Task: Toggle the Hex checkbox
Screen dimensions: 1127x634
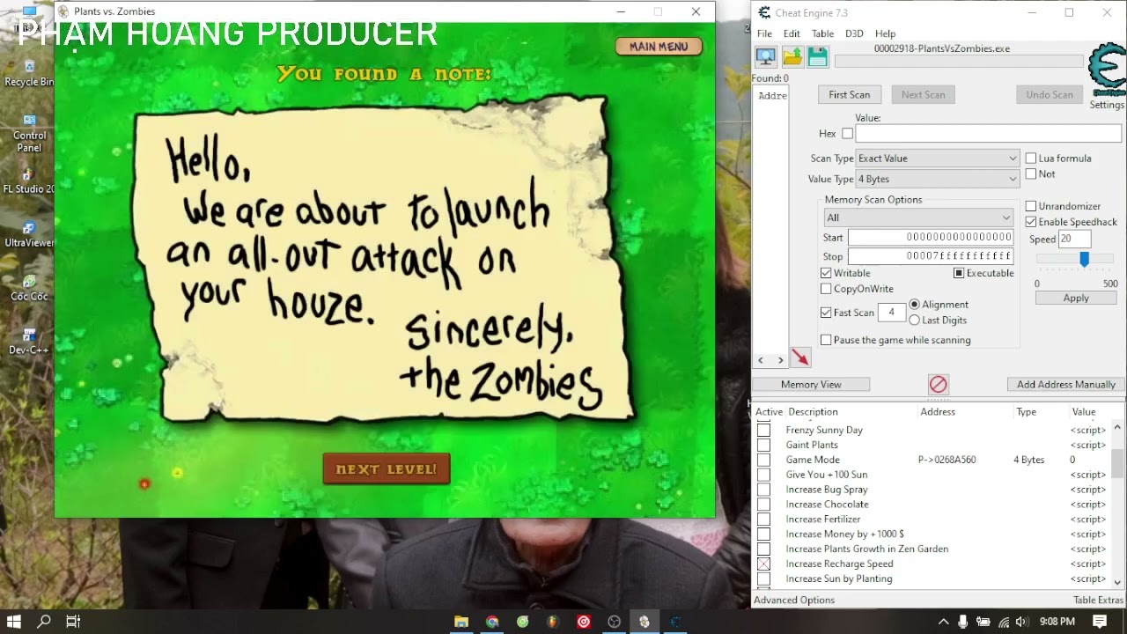Action: pos(847,134)
